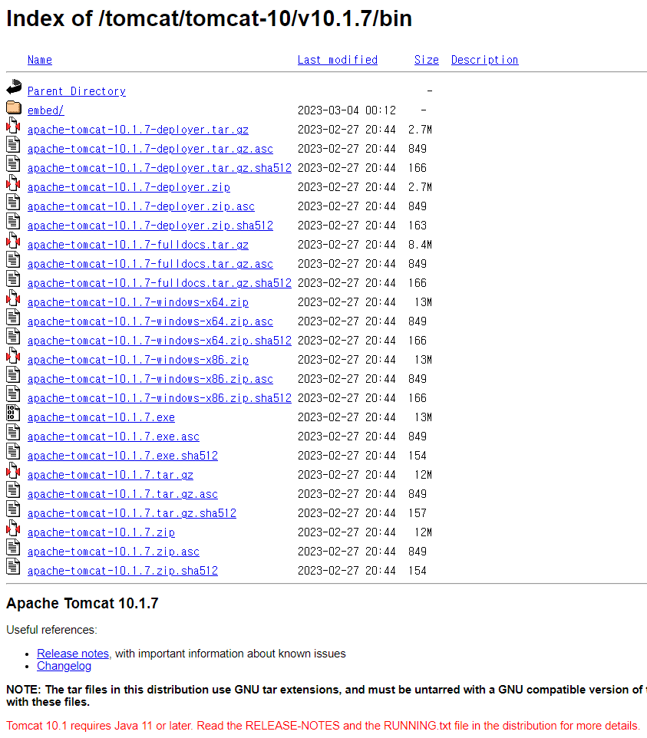Image resolution: width=647 pixels, height=738 pixels.
Task: Click the compressed icon beside apache-tomcat-10.1.7.zip
Action: pyautogui.click(x=13, y=528)
